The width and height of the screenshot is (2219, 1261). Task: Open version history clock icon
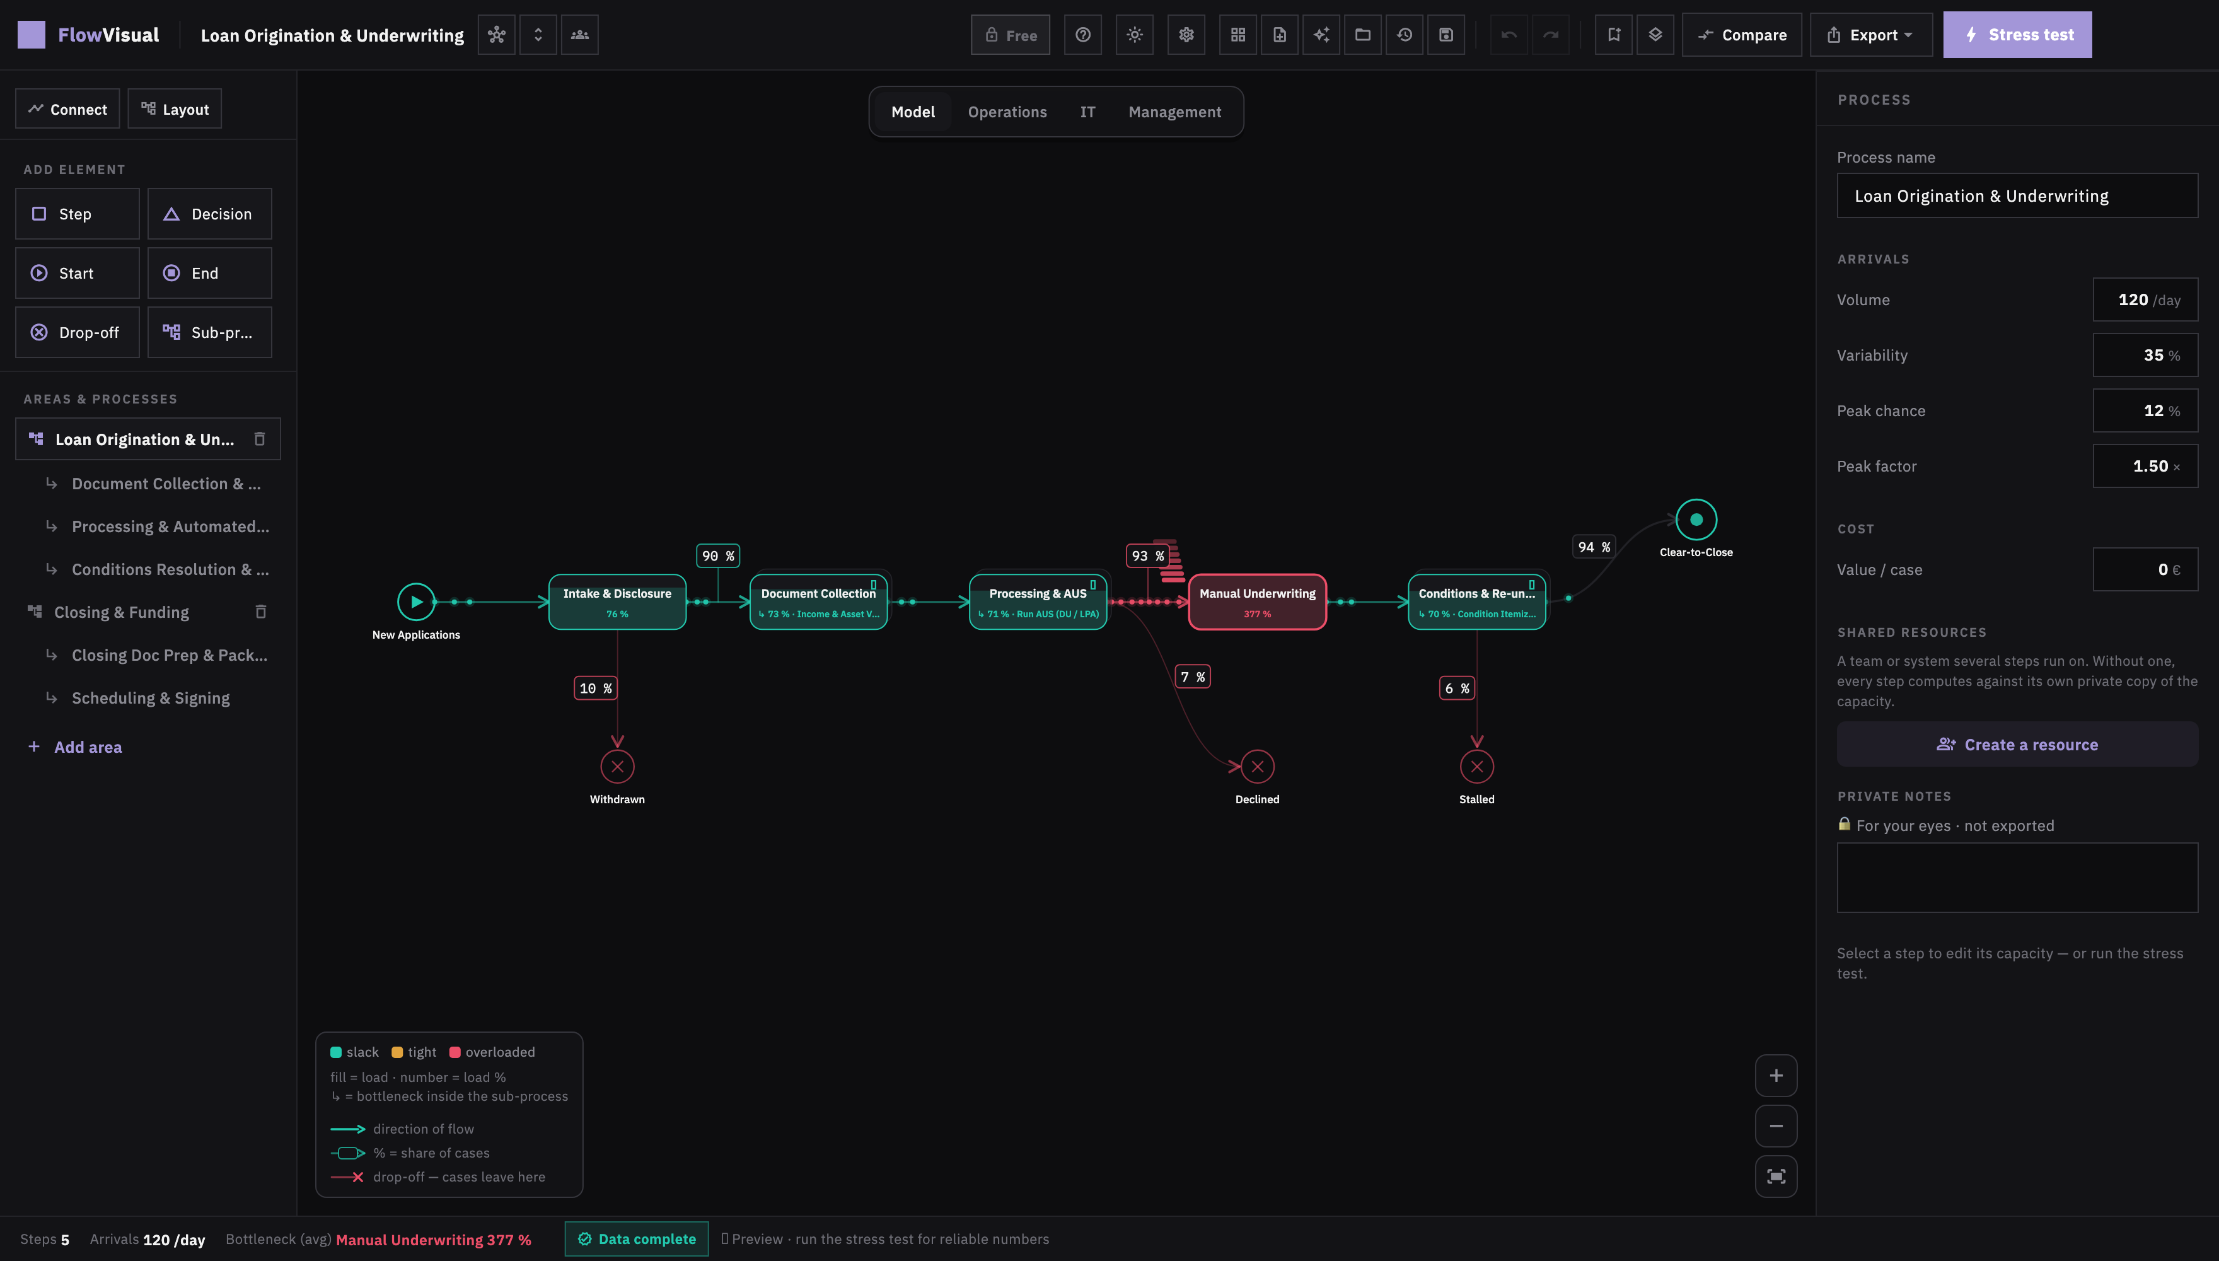tap(1405, 35)
